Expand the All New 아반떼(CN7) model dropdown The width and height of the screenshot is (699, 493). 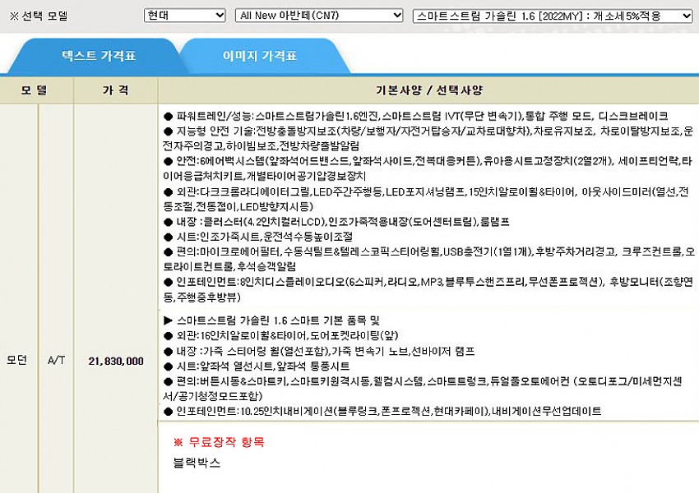tap(318, 16)
